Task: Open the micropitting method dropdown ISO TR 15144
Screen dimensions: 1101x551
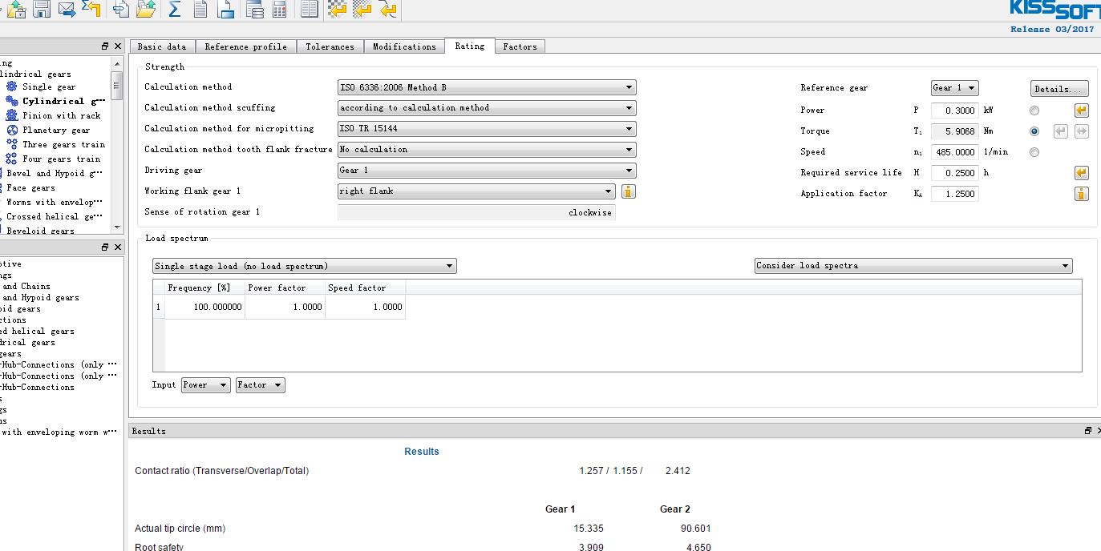Action: (x=487, y=129)
